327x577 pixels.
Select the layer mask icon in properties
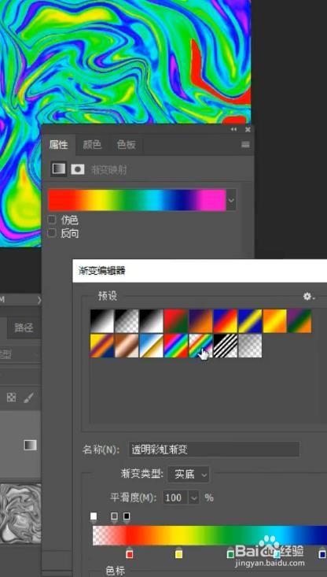pos(78,169)
